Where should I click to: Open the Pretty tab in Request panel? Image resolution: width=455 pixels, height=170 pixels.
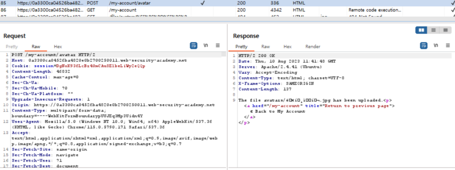12,47
